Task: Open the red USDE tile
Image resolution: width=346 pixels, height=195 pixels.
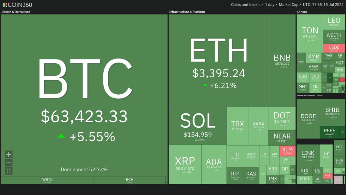Action: (334, 48)
